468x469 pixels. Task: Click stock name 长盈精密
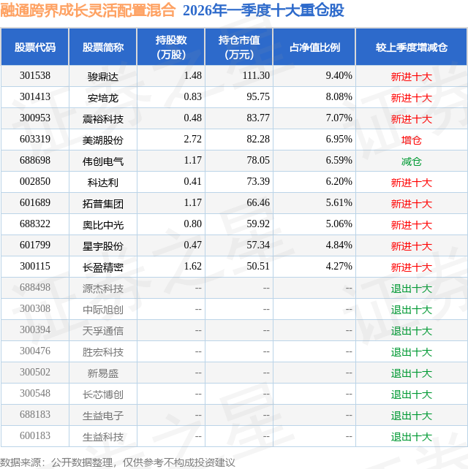(x=103, y=267)
